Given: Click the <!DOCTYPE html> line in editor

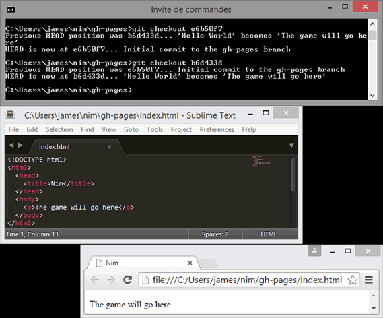Looking at the screenshot, I should (37, 160).
